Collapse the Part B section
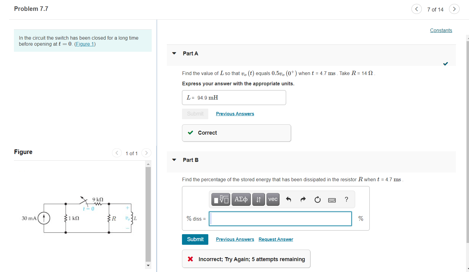Image resolution: width=469 pixels, height=272 pixels. pyautogui.click(x=174, y=160)
